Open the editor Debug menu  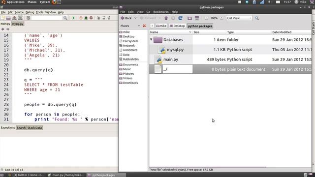30,12
